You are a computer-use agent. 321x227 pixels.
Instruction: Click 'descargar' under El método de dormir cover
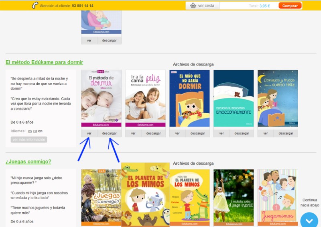click(x=109, y=133)
